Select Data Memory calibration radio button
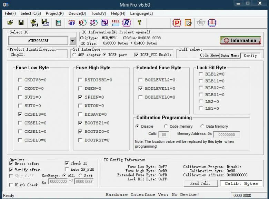Screen dimensions: 269x199 (202, 126)
